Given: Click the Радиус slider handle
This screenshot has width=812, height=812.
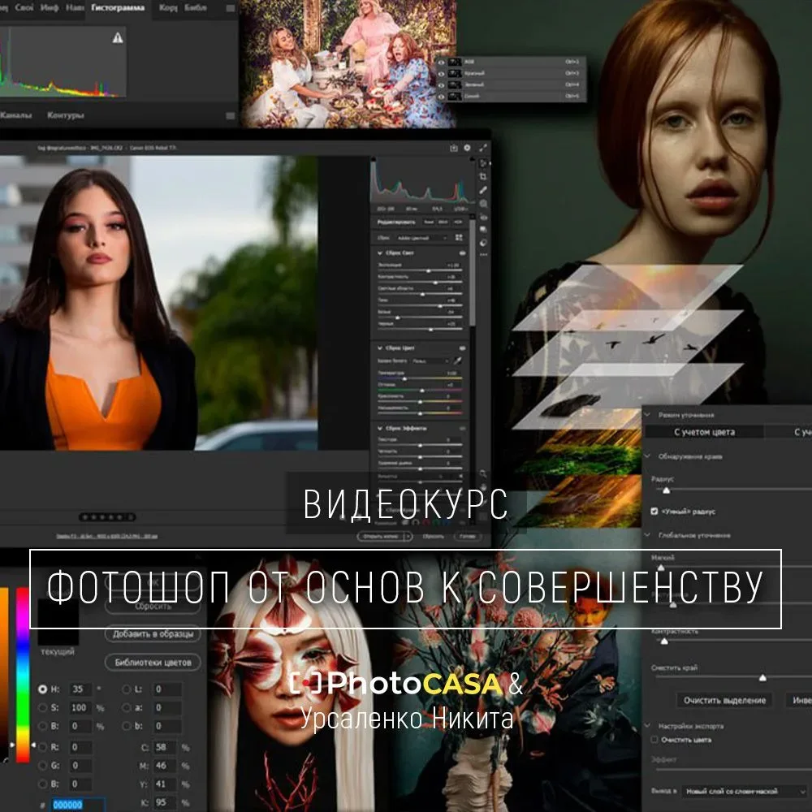Looking at the screenshot, I should coord(667,490).
